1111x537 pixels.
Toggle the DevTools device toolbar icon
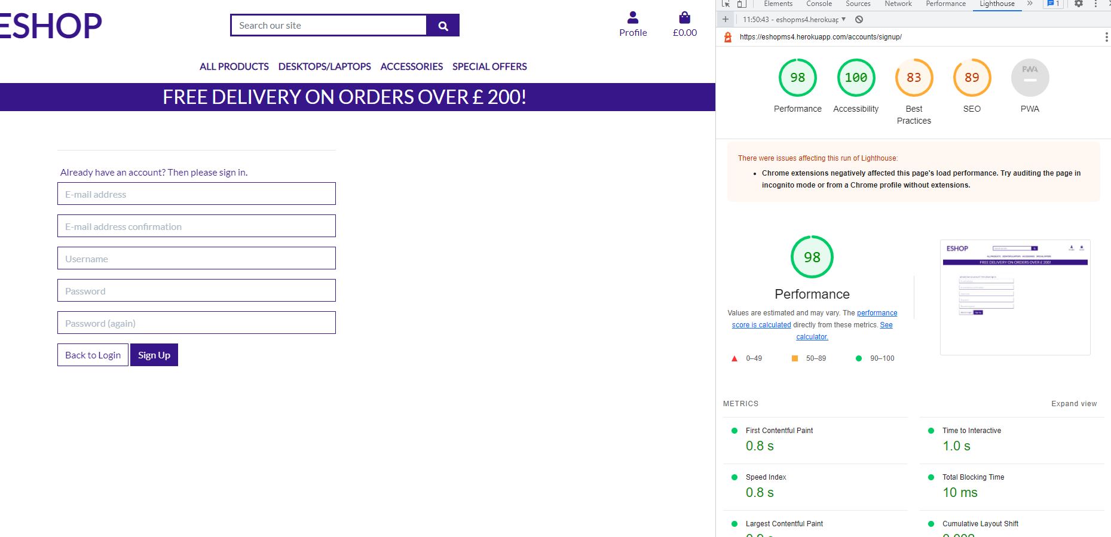[x=742, y=4]
